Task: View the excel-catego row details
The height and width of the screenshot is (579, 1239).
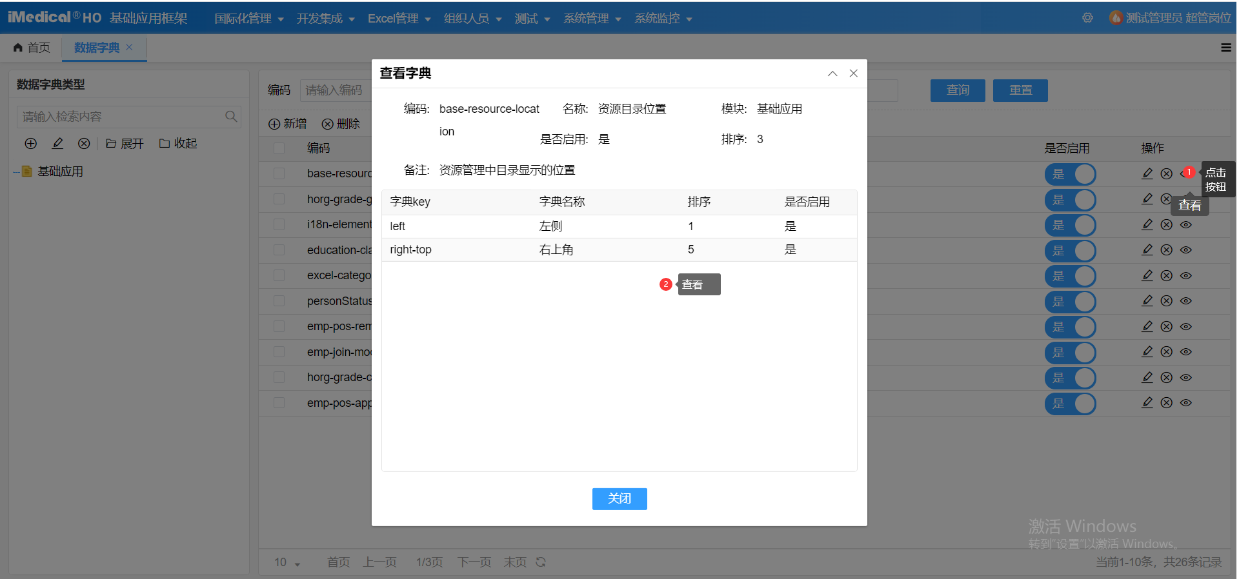Action: click(x=1186, y=275)
